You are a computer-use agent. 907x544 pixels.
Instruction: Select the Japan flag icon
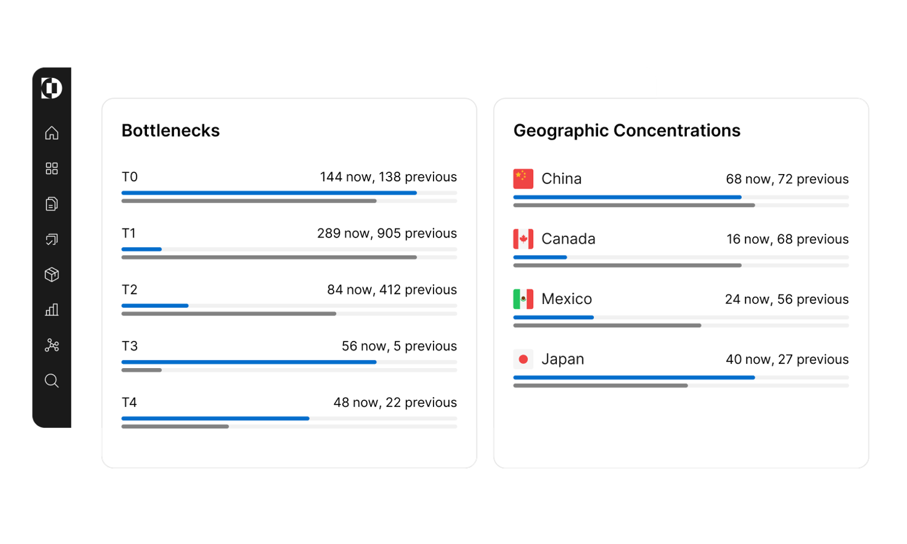click(x=522, y=358)
